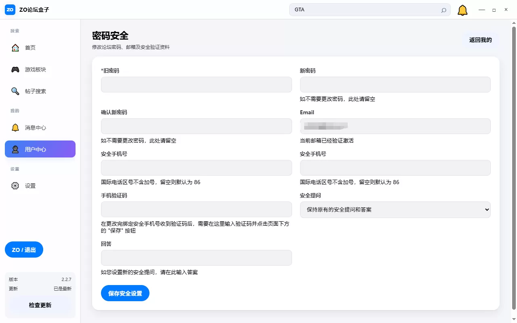Focus the 安全手机号 field below 确认新密码

(196, 168)
